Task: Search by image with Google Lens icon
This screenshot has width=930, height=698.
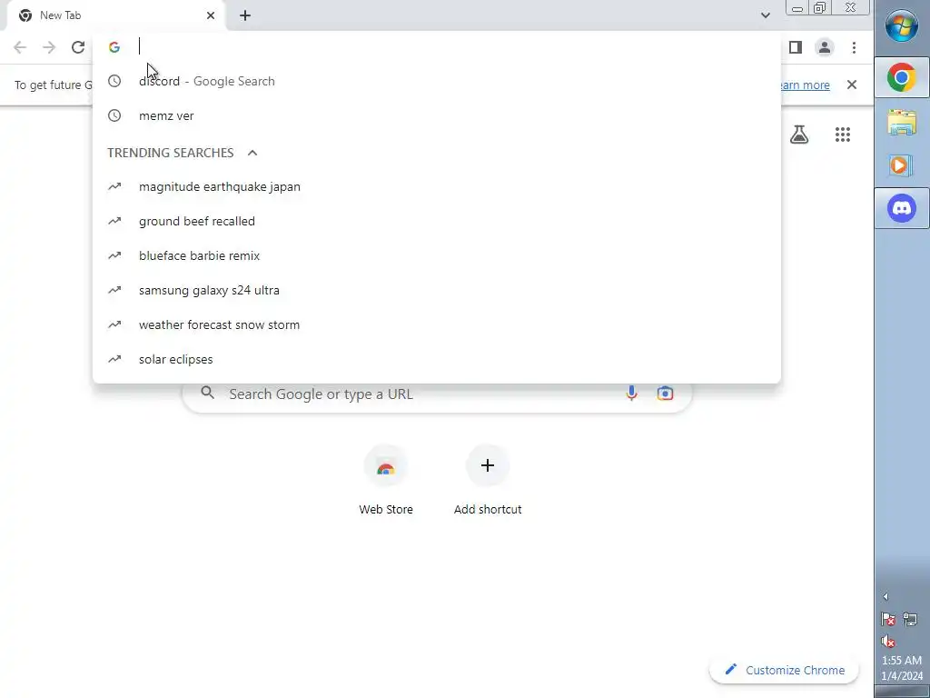Action: [665, 393]
